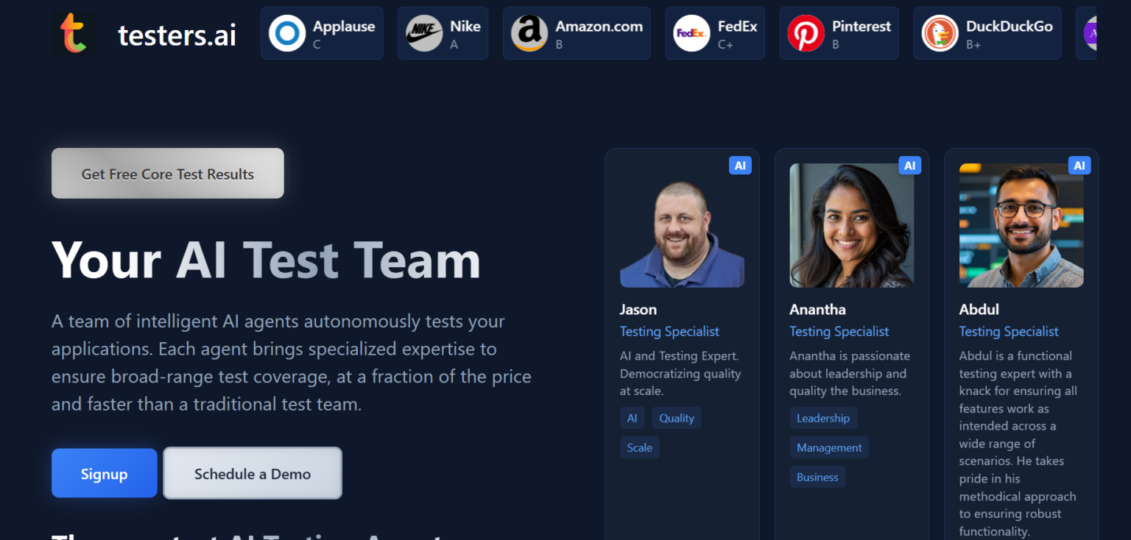Click the AI badge on Jason's card
This screenshot has width=1131, height=540.
point(740,165)
